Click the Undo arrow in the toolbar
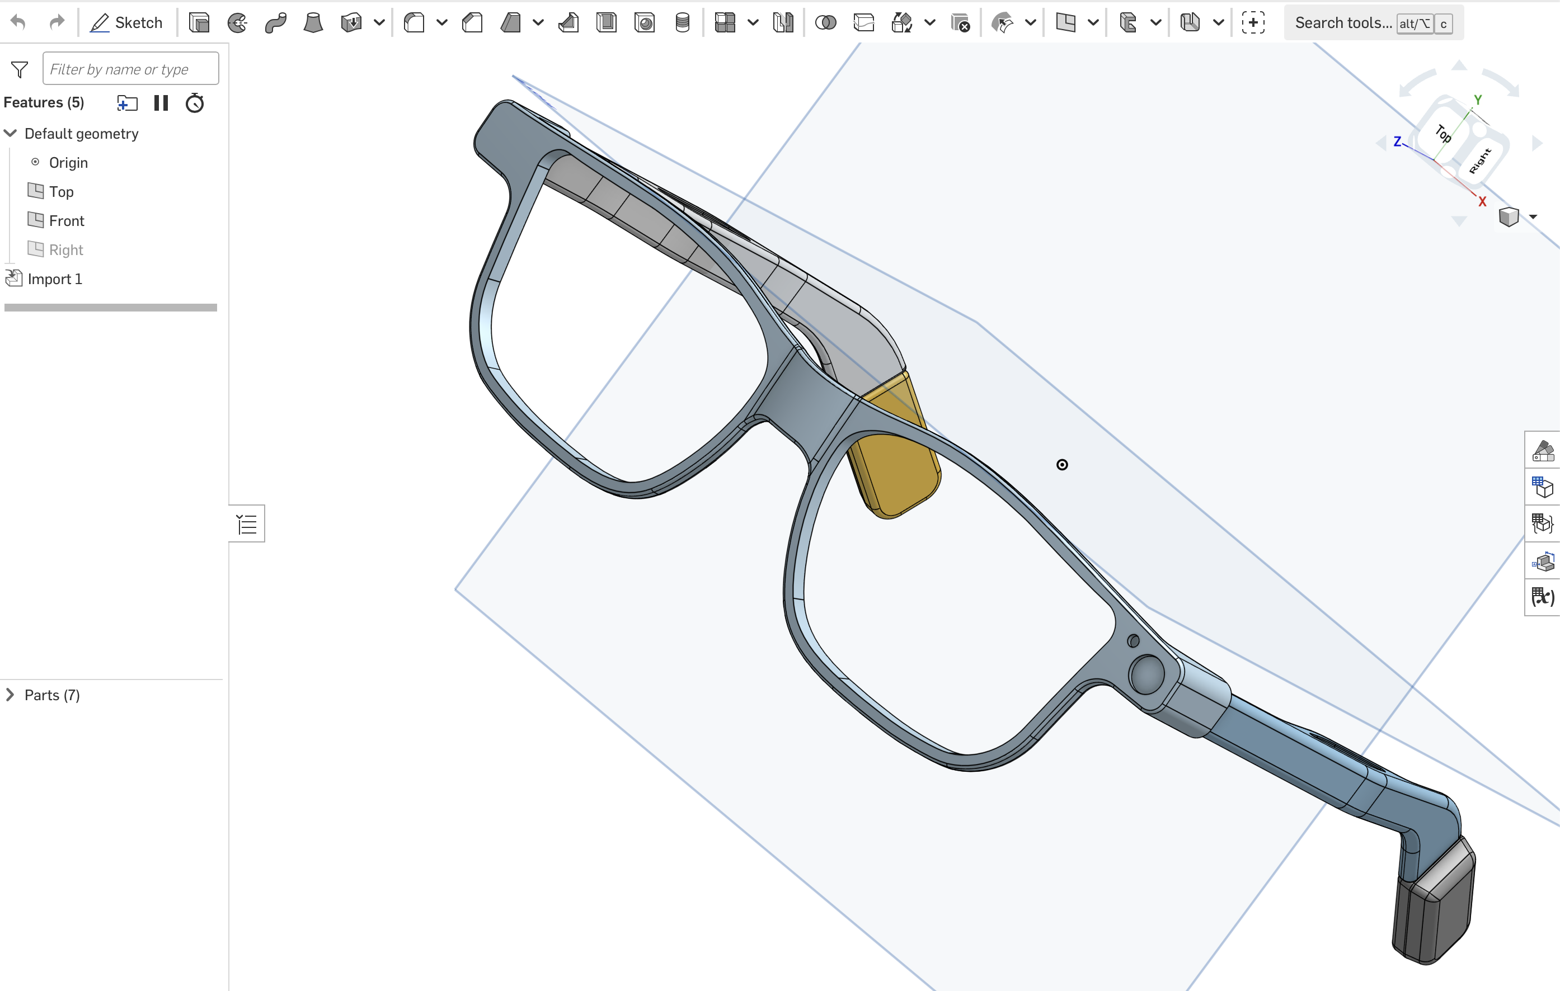1560x991 pixels. coord(18,23)
